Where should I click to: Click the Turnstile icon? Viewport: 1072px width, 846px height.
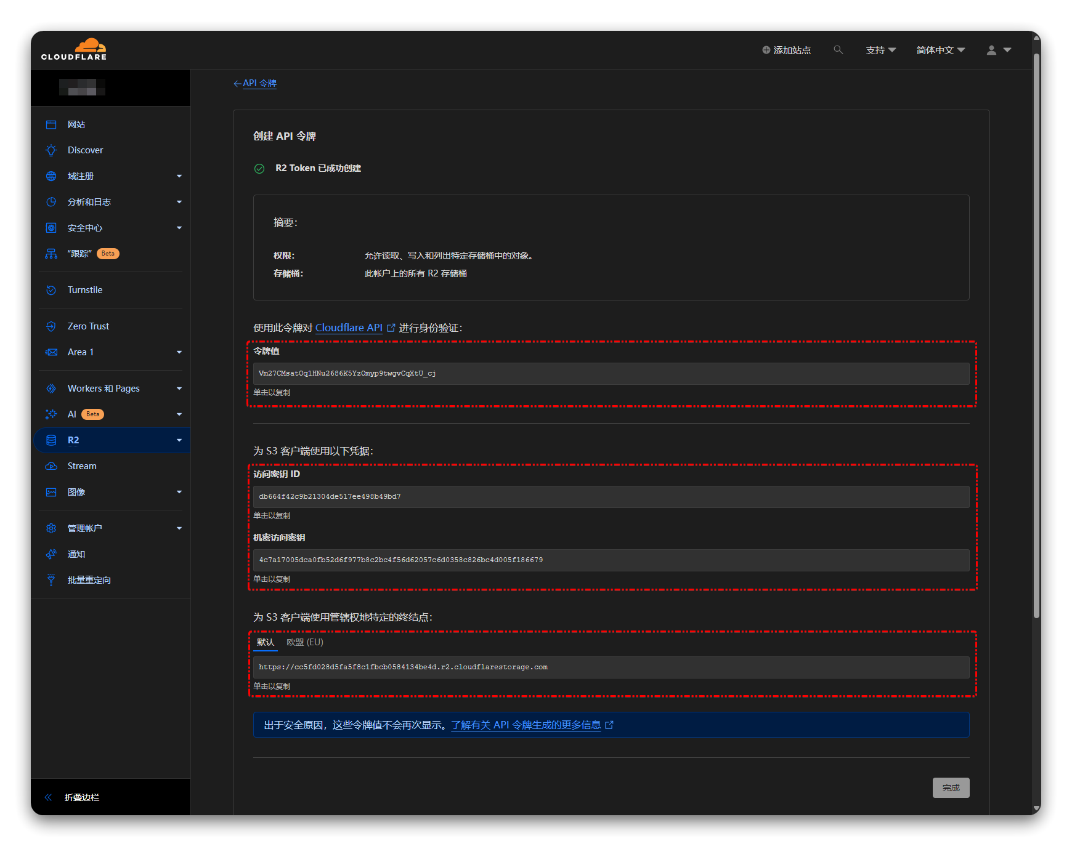pos(51,290)
